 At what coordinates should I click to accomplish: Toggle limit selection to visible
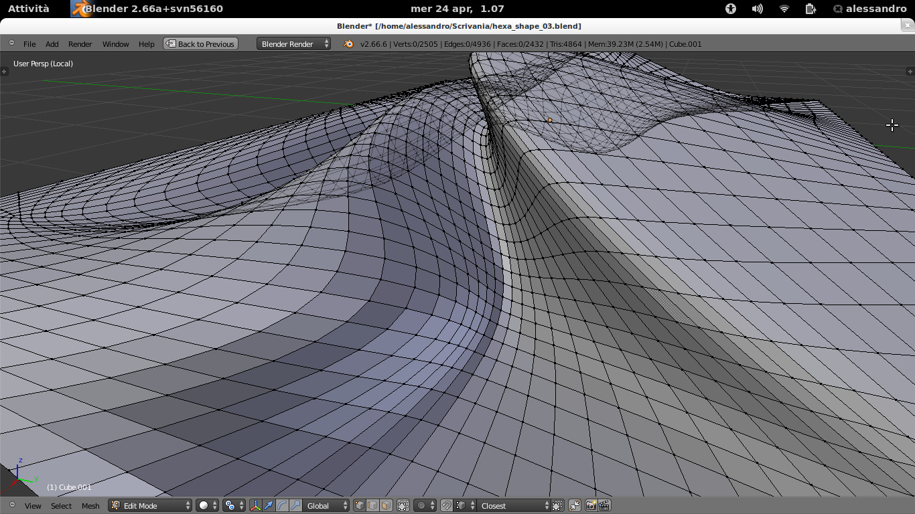[403, 506]
